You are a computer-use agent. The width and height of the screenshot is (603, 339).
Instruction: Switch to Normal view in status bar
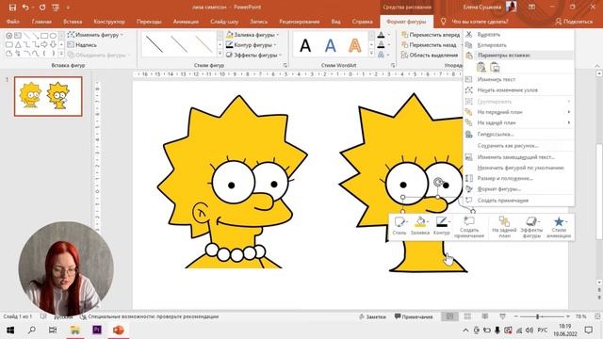point(449,316)
